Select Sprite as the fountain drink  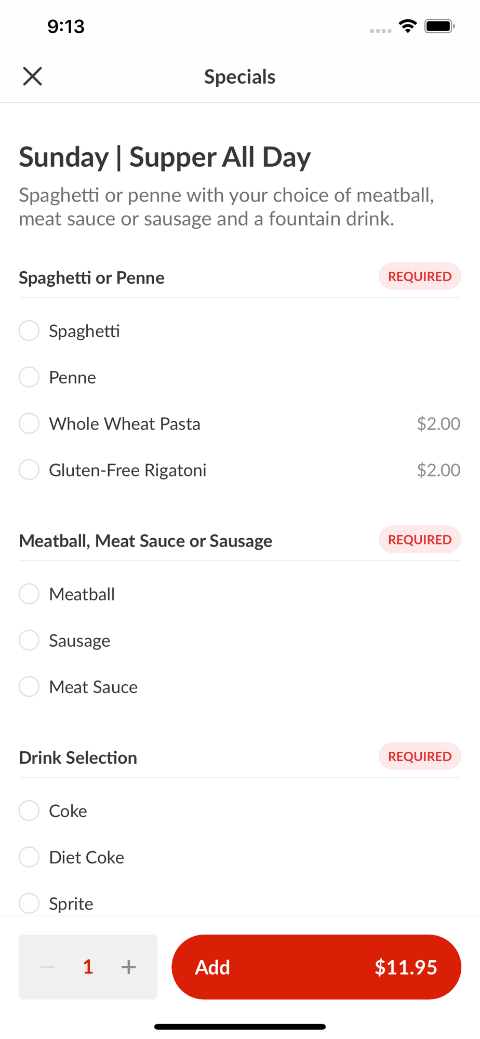[29, 903]
